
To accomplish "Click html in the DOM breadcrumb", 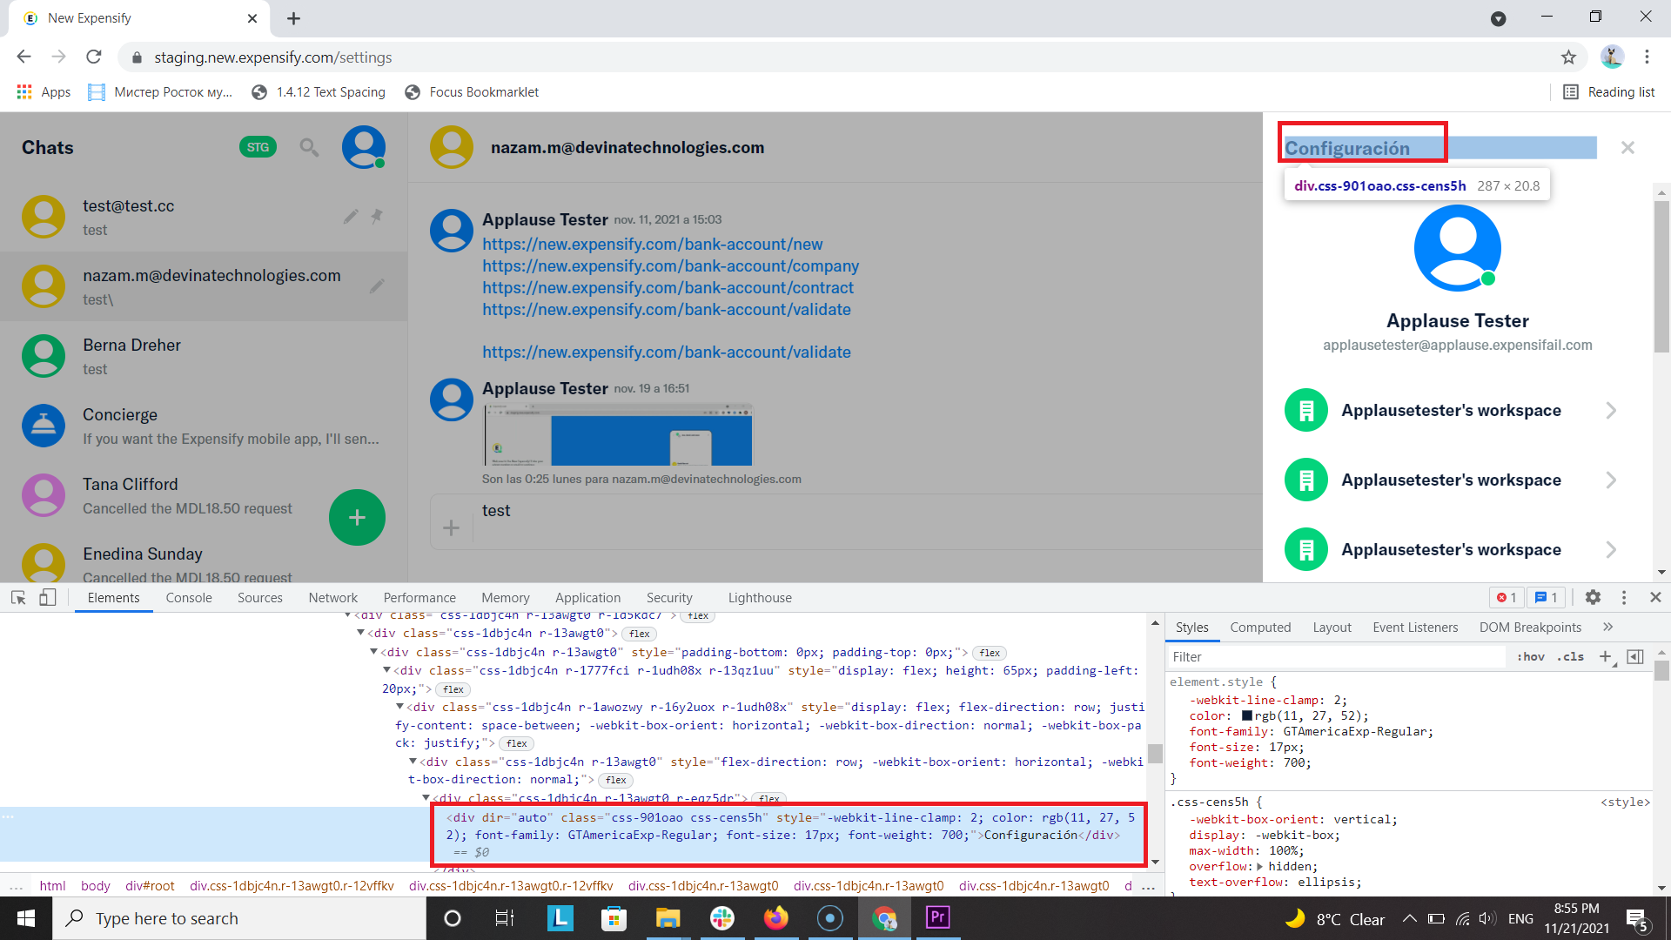I will [52, 885].
